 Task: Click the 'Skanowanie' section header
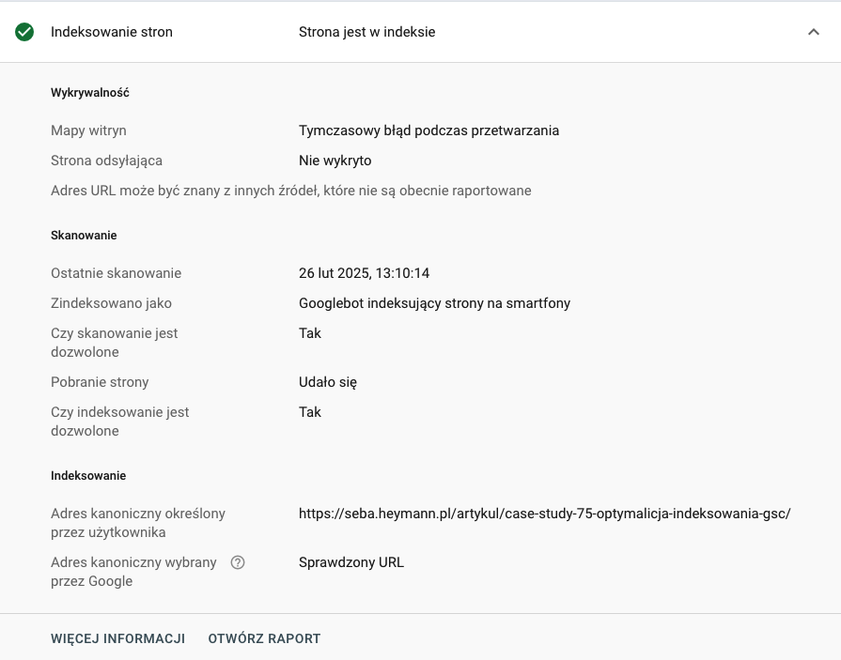click(84, 235)
